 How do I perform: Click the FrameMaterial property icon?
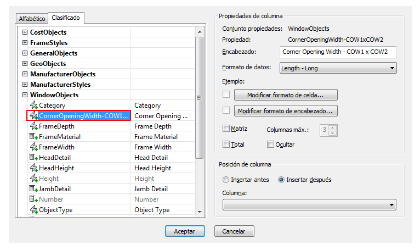33,137
